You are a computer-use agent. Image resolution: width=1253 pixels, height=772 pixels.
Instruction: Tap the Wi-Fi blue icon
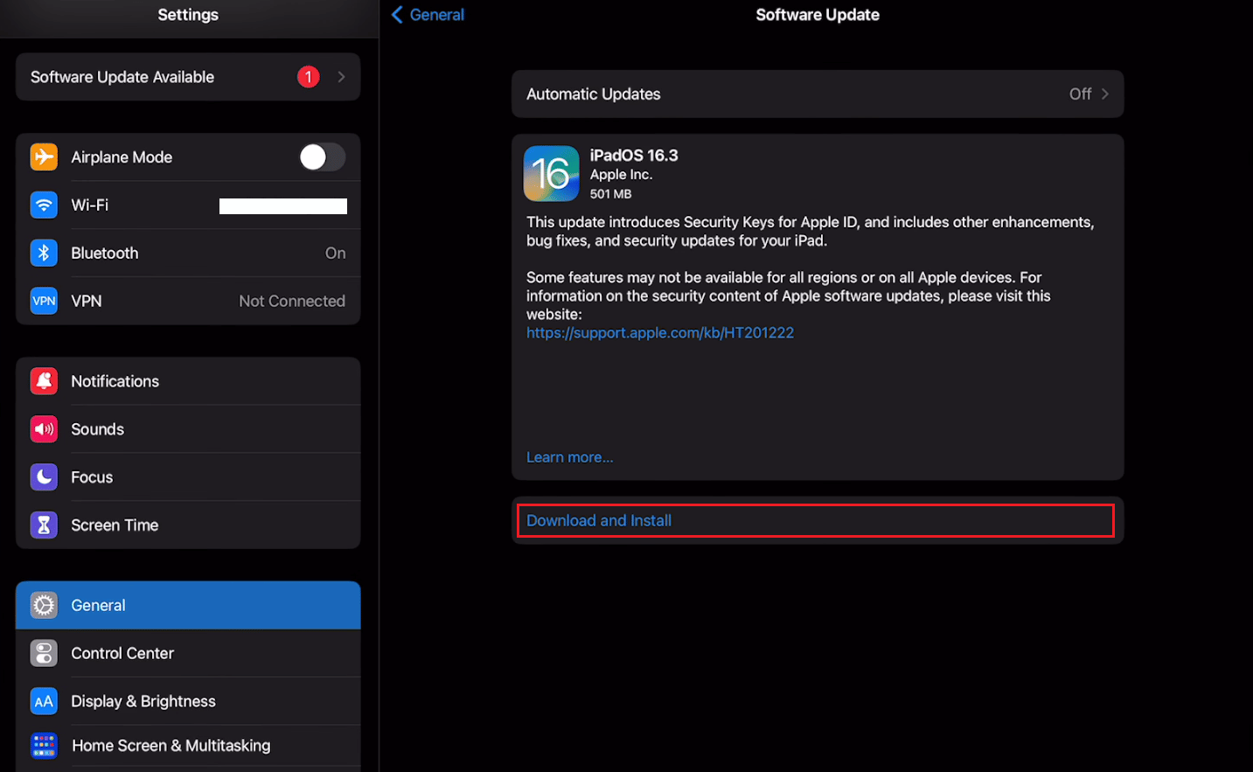tap(44, 205)
